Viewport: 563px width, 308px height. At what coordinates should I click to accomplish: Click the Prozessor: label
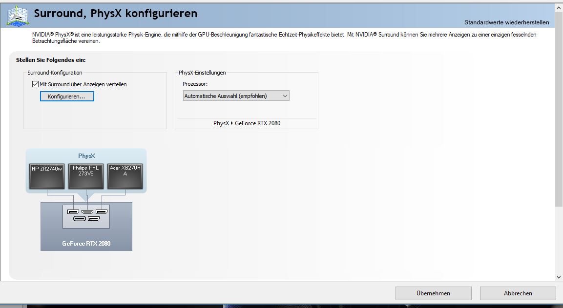click(x=195, y=84)
